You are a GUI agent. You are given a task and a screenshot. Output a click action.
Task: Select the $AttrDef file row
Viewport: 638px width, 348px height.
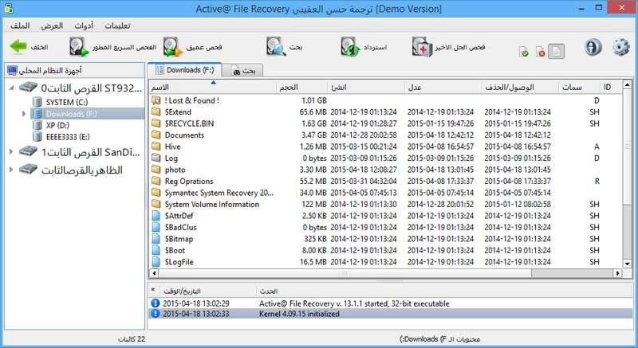[x=385, y=216]
